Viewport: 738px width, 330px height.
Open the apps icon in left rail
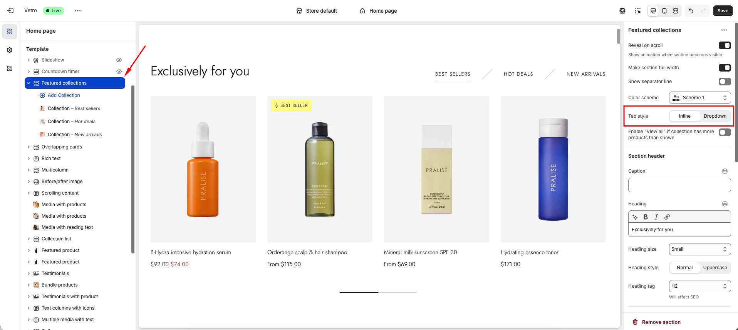coord(10,68)
